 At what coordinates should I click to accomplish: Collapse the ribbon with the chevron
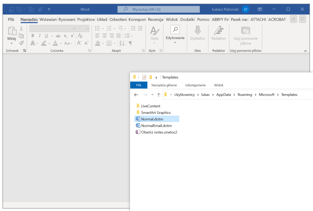tap(305, 51)
